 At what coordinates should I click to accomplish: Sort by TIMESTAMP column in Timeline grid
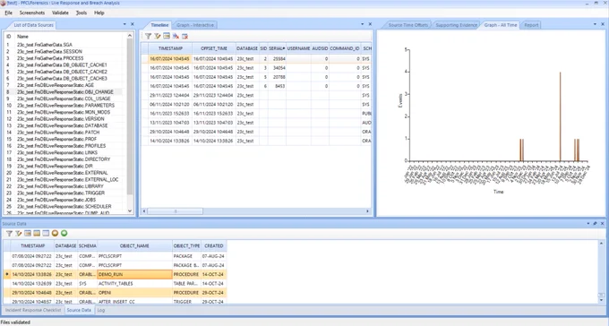coord(170,48)
